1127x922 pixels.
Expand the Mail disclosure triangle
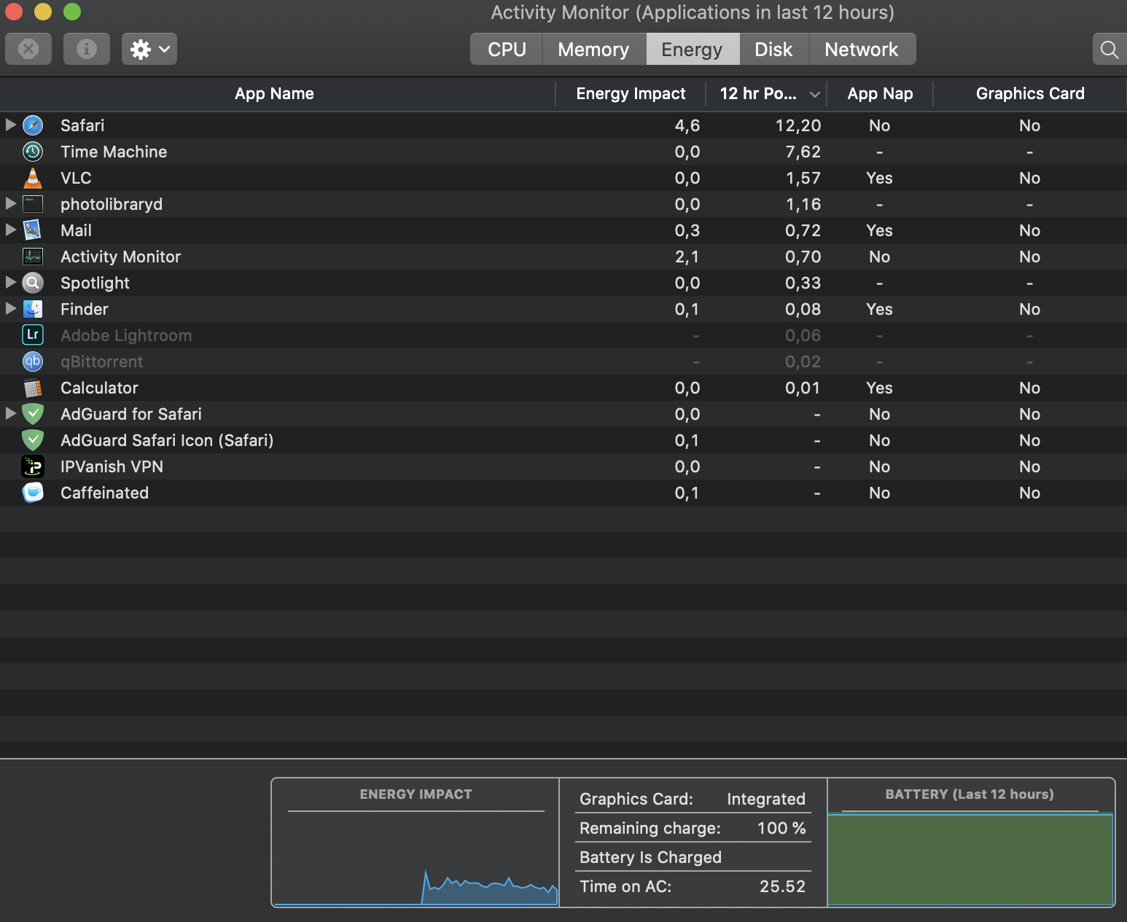pyautogui.click(x=10, y=230)
